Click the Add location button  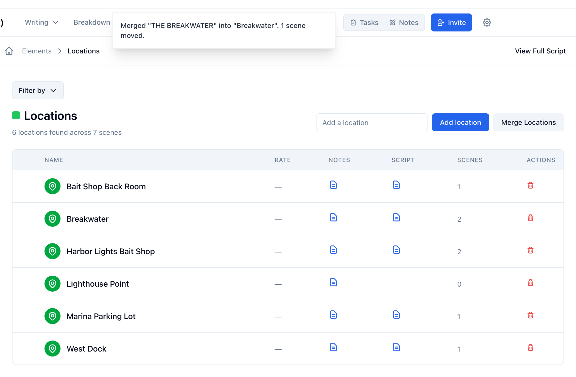[460, 122]
